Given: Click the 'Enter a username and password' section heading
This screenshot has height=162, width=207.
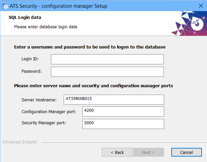Looking at the screenshot, I should tap(90, 47).
